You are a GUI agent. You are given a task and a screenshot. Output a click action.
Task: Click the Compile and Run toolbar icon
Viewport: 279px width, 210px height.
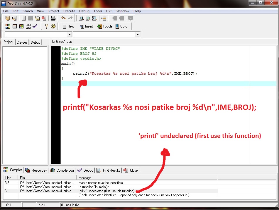(21, 26)
